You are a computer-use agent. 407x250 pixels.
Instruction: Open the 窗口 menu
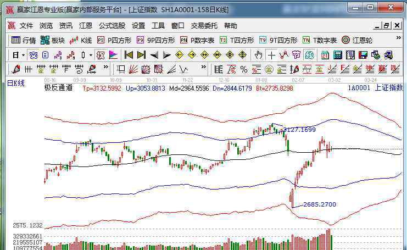(178, 26)
